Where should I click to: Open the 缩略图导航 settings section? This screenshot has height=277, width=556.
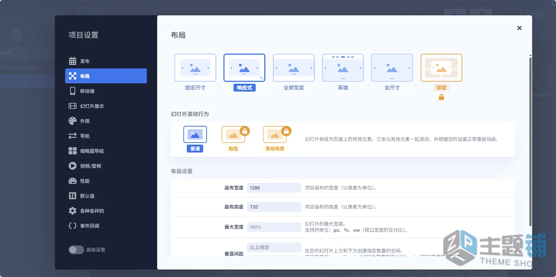pos(106,151)
